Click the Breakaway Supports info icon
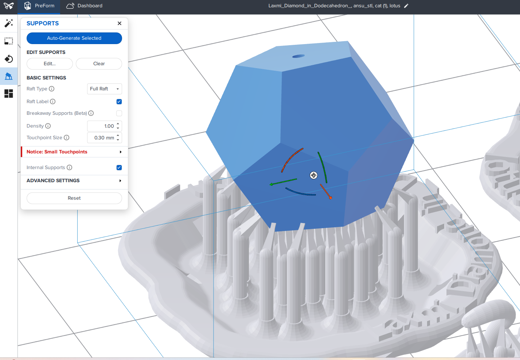This screenshot has height=360, width=520. (x=91, y=113)
